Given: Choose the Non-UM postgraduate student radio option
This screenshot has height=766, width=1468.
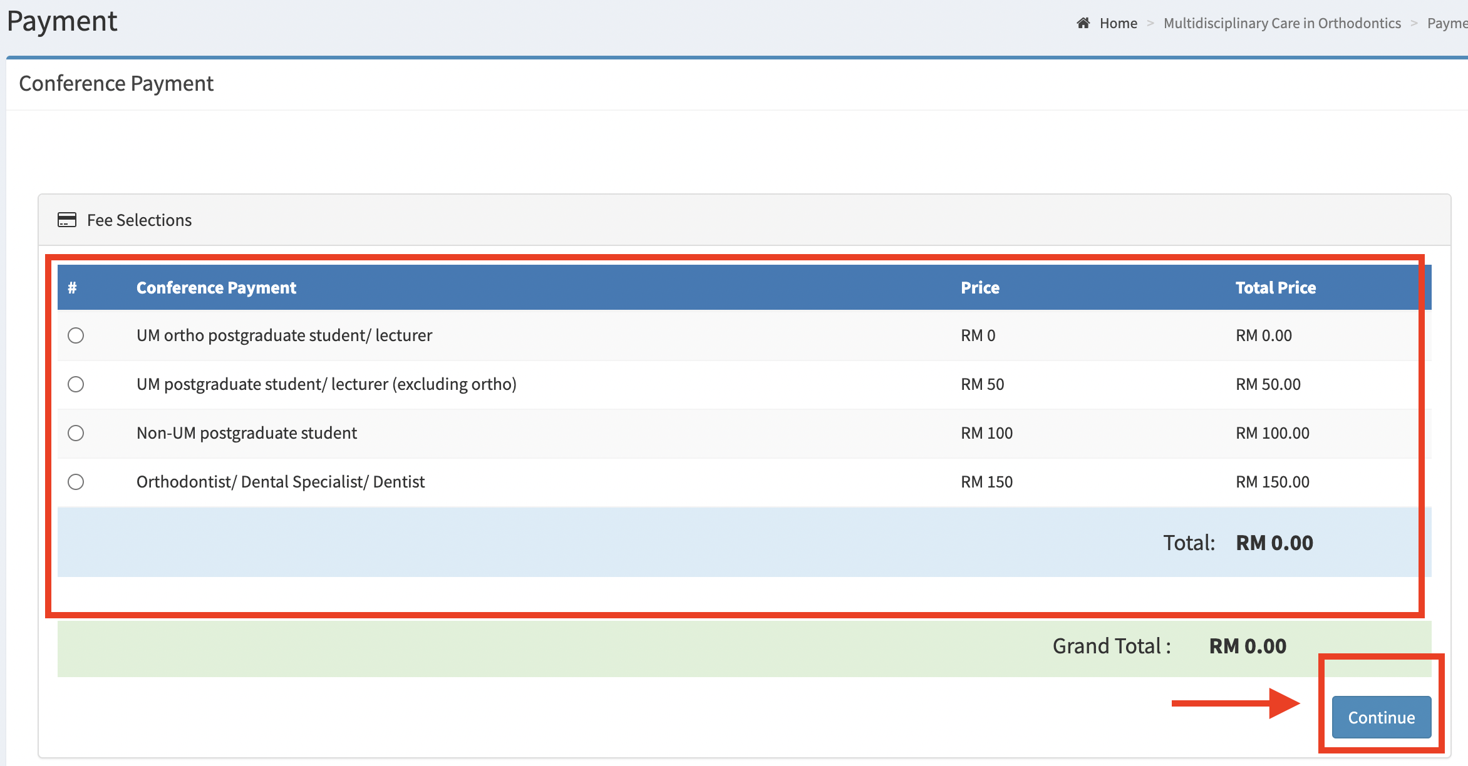Looking at the screenshot, I should pyautogui.click(x=76, y=433).
